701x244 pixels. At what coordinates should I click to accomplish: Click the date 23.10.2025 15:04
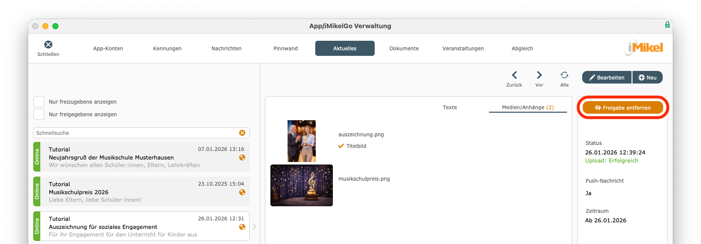tap(221, 184)
